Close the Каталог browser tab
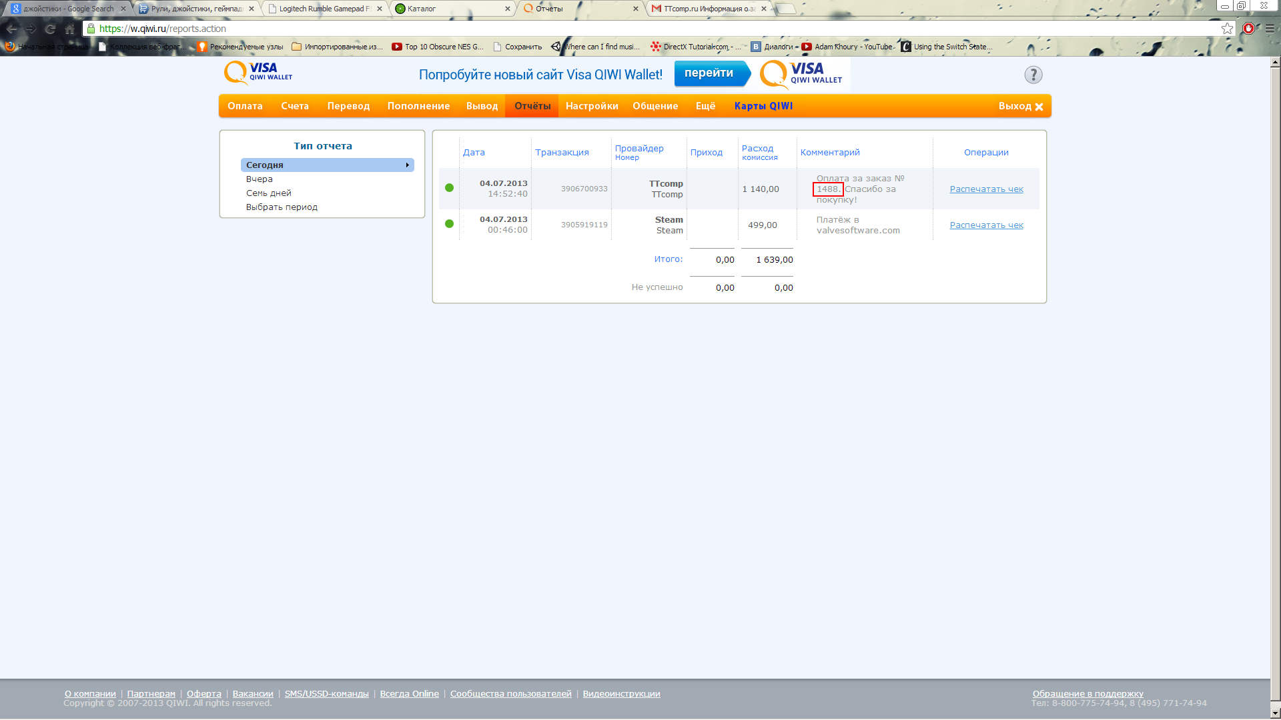The width and height of the screenshot is (1281, 720). [x=507, y=9]
